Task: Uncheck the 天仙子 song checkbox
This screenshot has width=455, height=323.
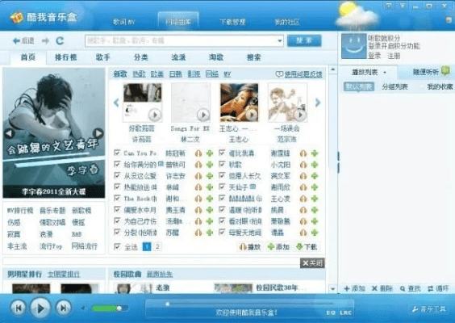Action: [x=222, y=187]
